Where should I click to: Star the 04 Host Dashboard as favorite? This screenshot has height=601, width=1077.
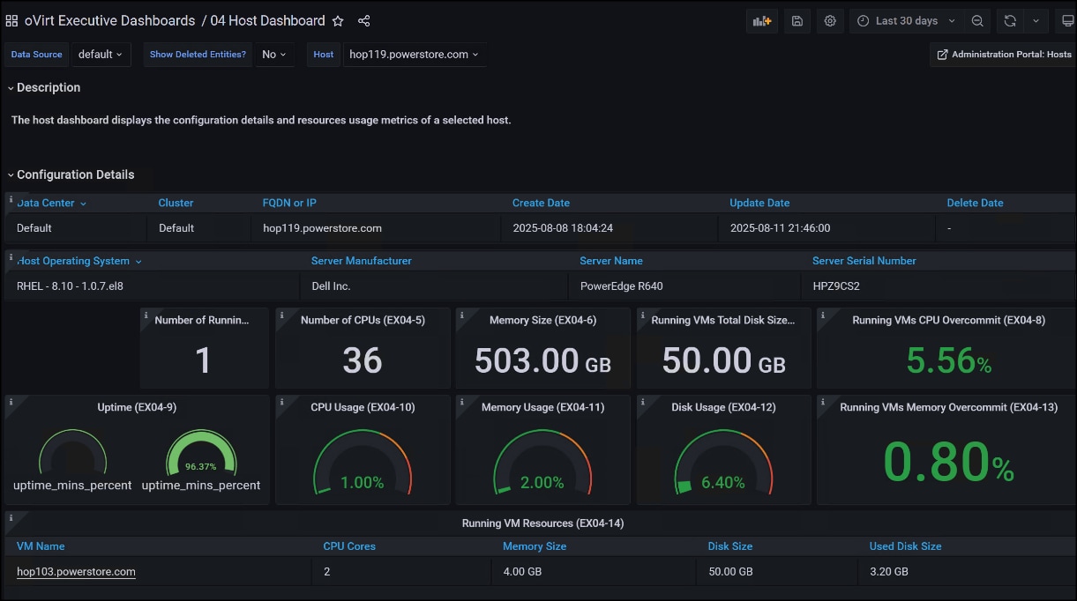(339, 20)
